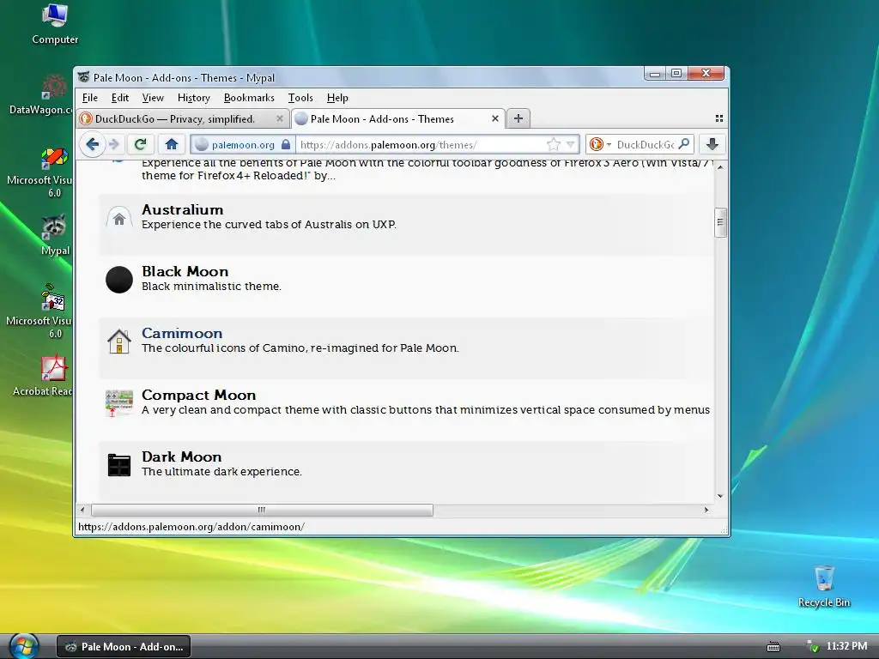Click the horizontal scrollbar thumb

click(262, 510)
